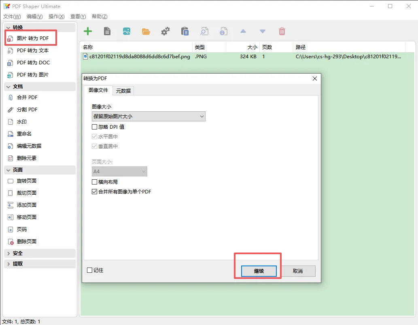Close the 转换为PDF dialog
The height and width of the screenshot is (325, 418).
(x=315, y=79)
